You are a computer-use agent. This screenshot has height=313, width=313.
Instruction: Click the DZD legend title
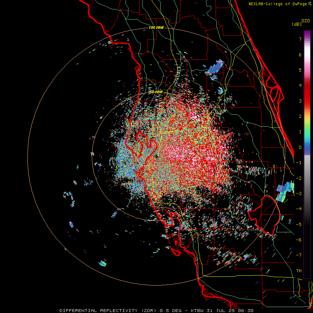306,21
